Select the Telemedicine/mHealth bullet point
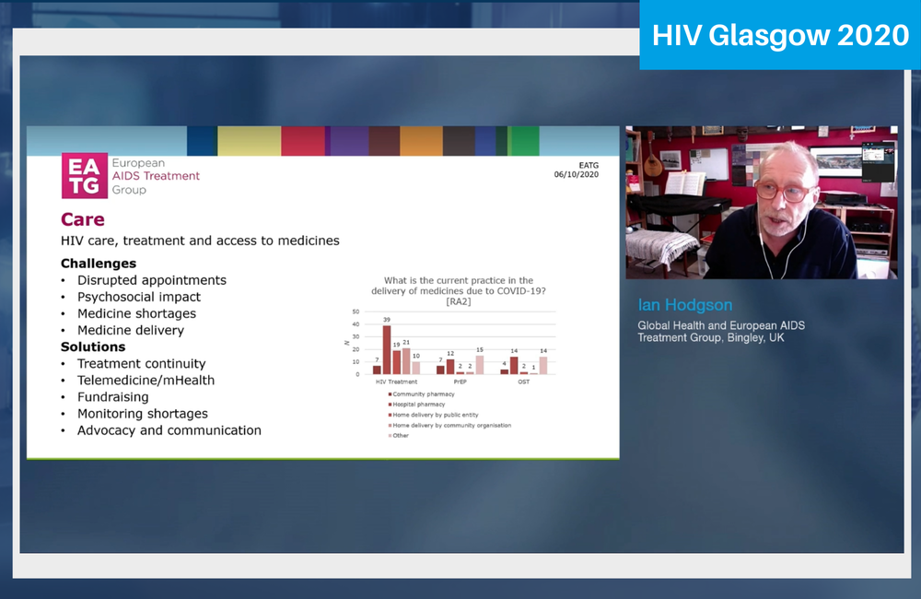The image size is (921, 599). coord(146,381)
